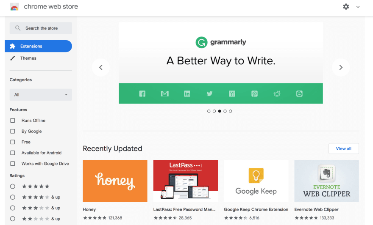Advance to next carousel slide arrow
Viewport: 373px width, 225px height.
coord(341,67)
